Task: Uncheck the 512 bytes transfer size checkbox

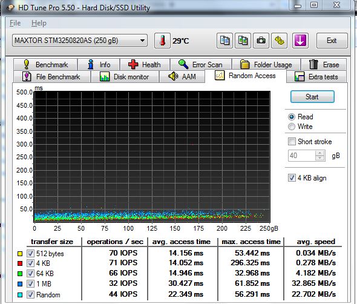Action: (x=30, y=253)
